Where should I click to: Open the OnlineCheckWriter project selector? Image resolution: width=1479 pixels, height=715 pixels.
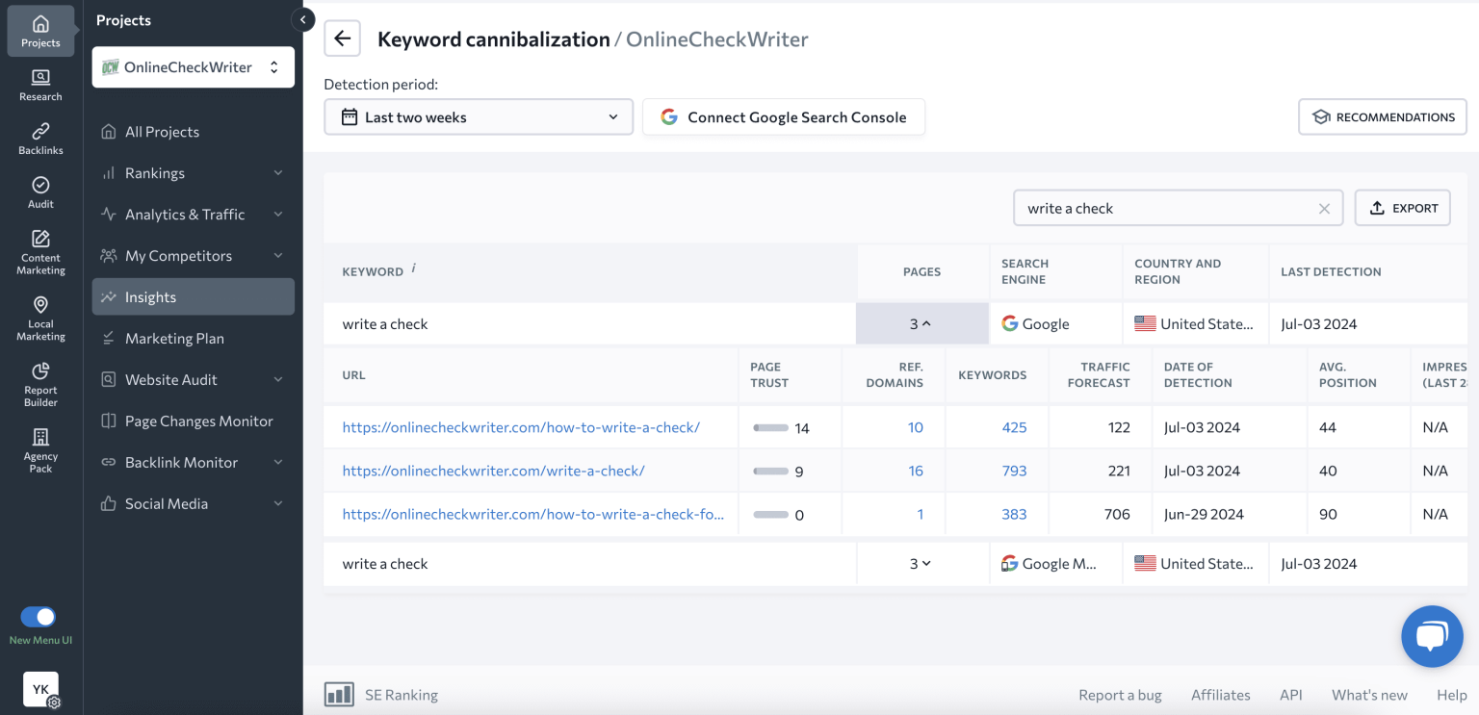click(x=193, y=66)
